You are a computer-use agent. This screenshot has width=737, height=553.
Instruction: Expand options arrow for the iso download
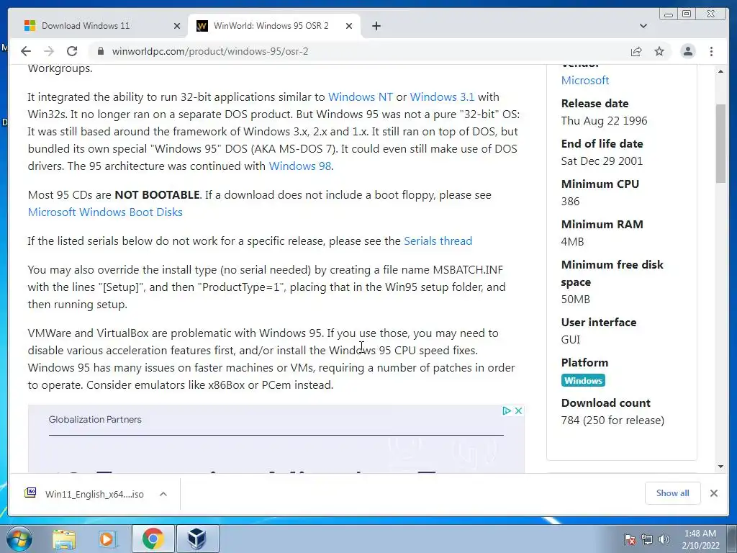tap(163, 494)
